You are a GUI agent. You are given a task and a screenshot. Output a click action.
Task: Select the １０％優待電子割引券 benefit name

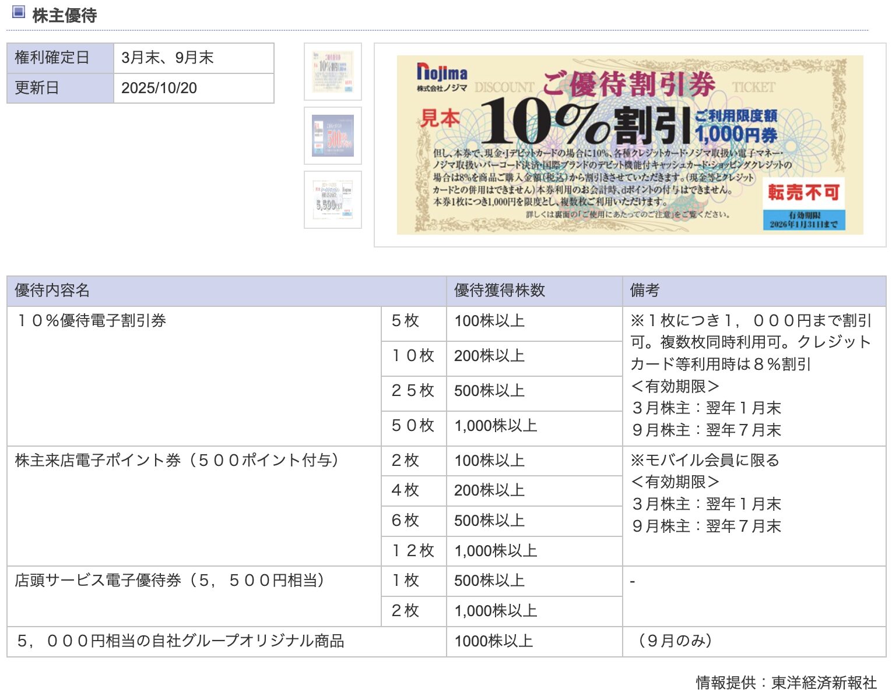[x=91, y=320]
